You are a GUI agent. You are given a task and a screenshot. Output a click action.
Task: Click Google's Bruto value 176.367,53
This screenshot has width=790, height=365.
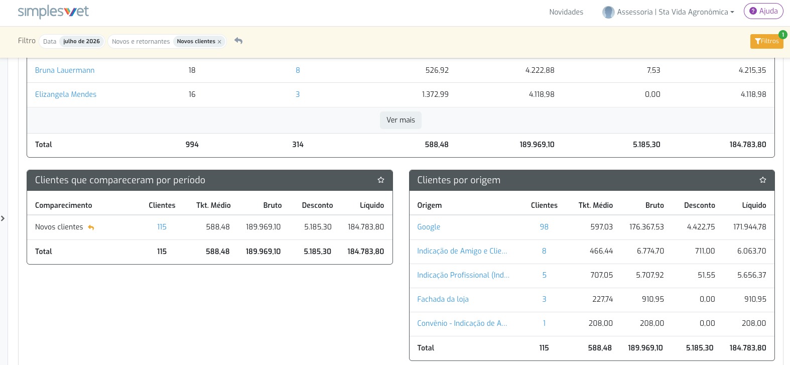click(x=646, y=227)
